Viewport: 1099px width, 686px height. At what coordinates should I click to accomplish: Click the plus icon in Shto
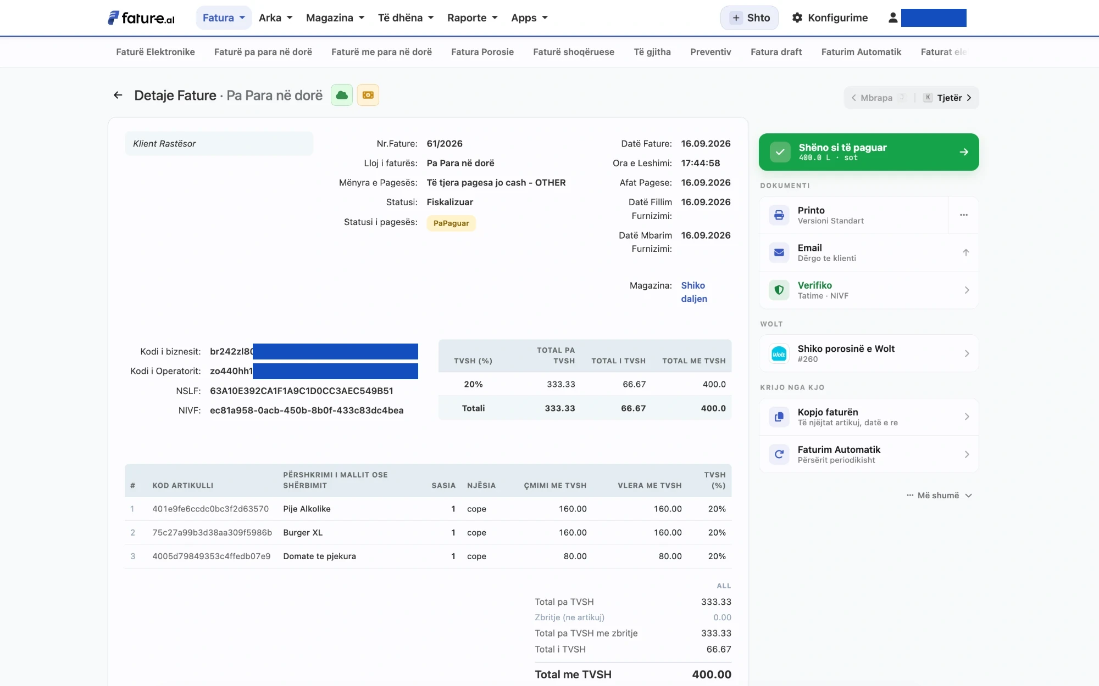point(736,18)
